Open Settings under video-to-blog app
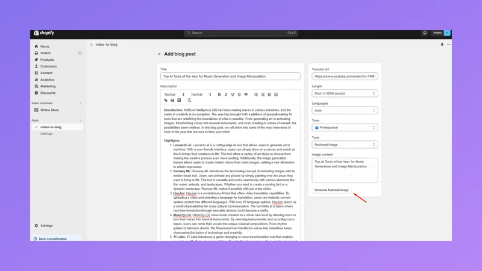 tap(46, 134)
